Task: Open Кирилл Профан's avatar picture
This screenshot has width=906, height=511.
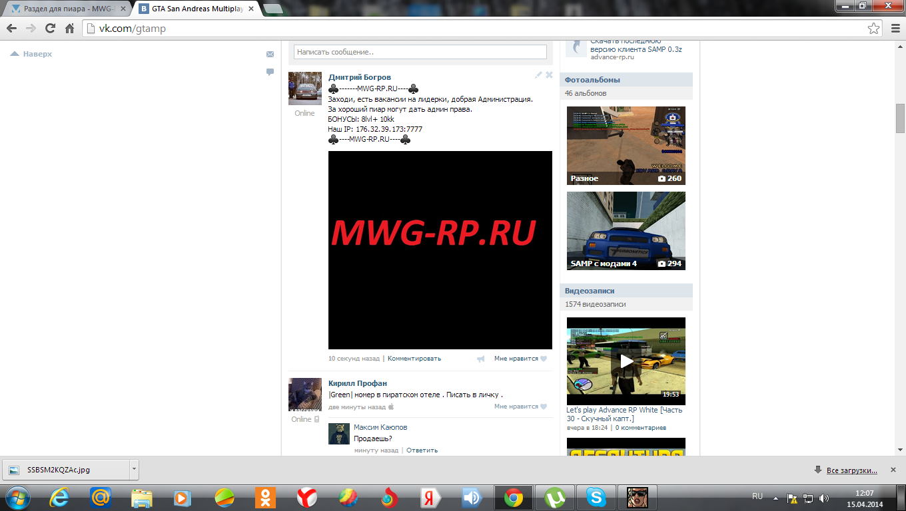Action: [x=305, y=395]
